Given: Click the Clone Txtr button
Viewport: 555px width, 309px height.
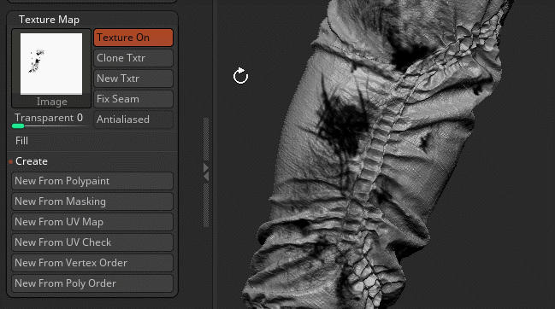Looking at the screenshot, I should click(x=133, y=58).
